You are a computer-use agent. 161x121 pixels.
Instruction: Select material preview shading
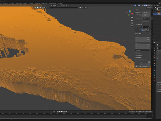pyautogui.click(x=148, y=5)
